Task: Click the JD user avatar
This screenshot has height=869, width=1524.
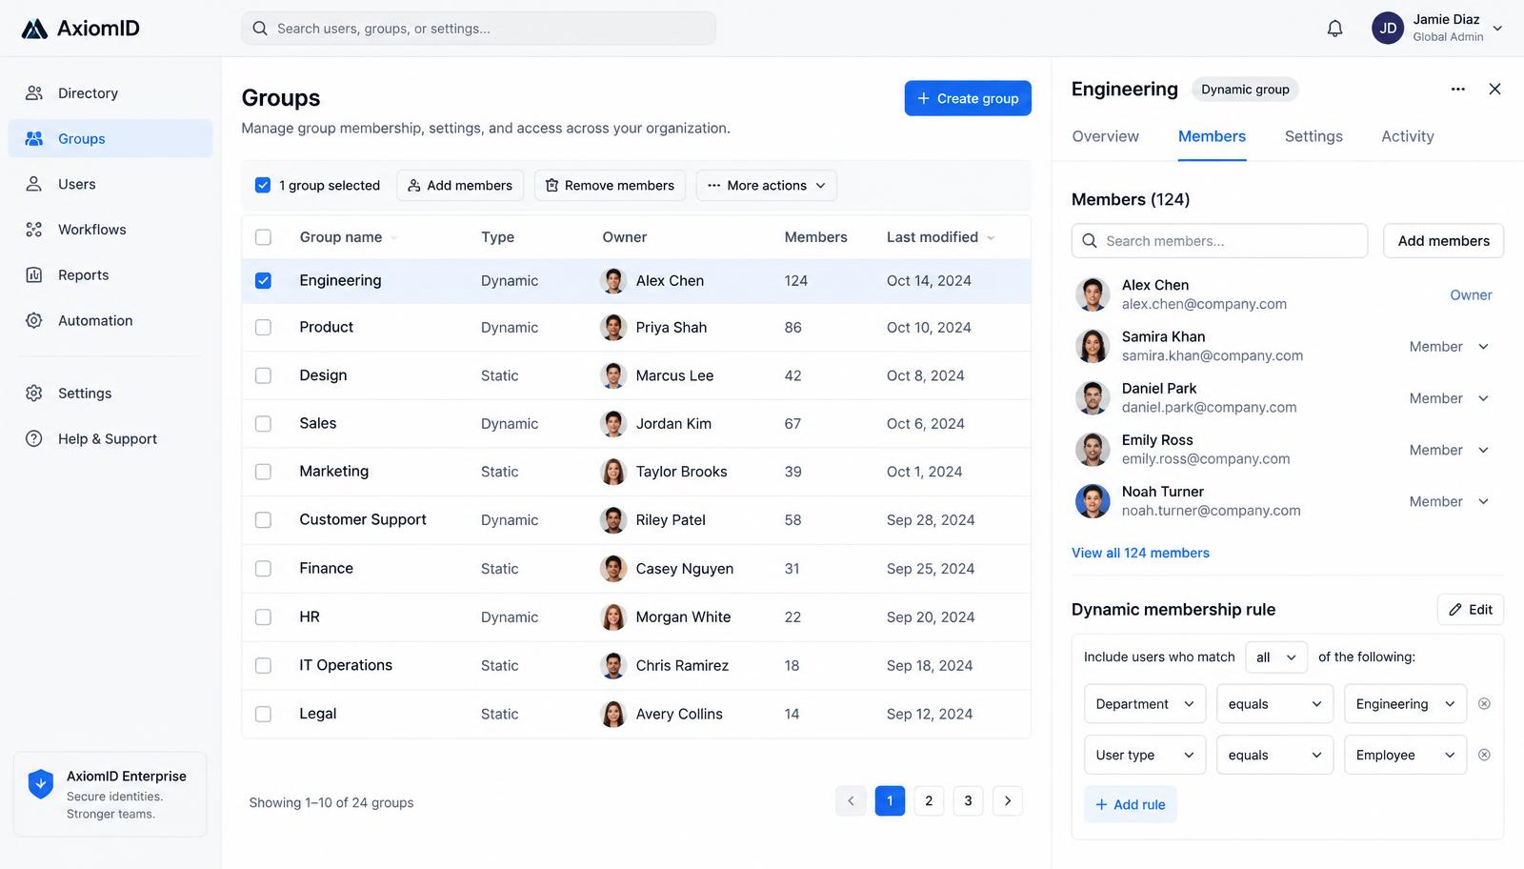Action: [1388, 29]
